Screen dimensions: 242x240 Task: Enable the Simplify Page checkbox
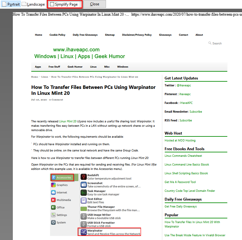coord(52,4)
